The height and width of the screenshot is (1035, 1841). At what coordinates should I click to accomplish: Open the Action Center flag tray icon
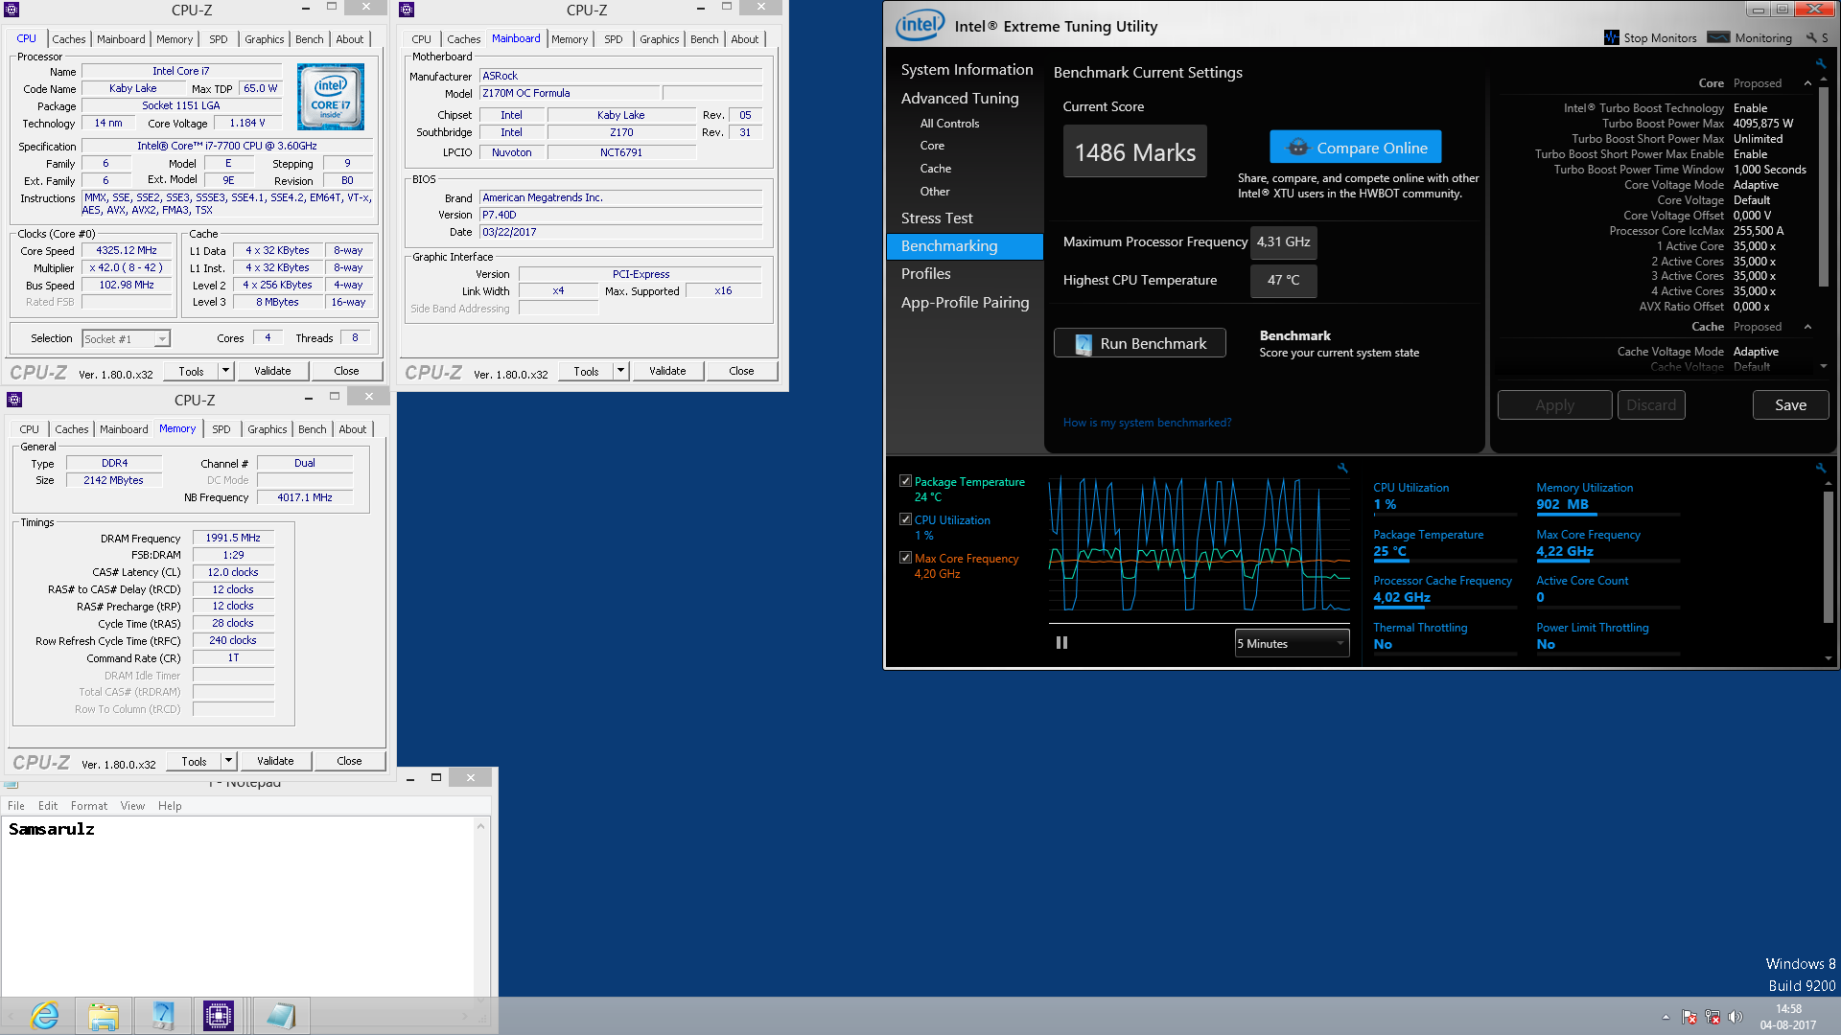pos(1689,1017)
